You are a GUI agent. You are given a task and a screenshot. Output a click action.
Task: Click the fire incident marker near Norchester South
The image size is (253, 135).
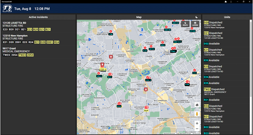[x=146, y=89]
